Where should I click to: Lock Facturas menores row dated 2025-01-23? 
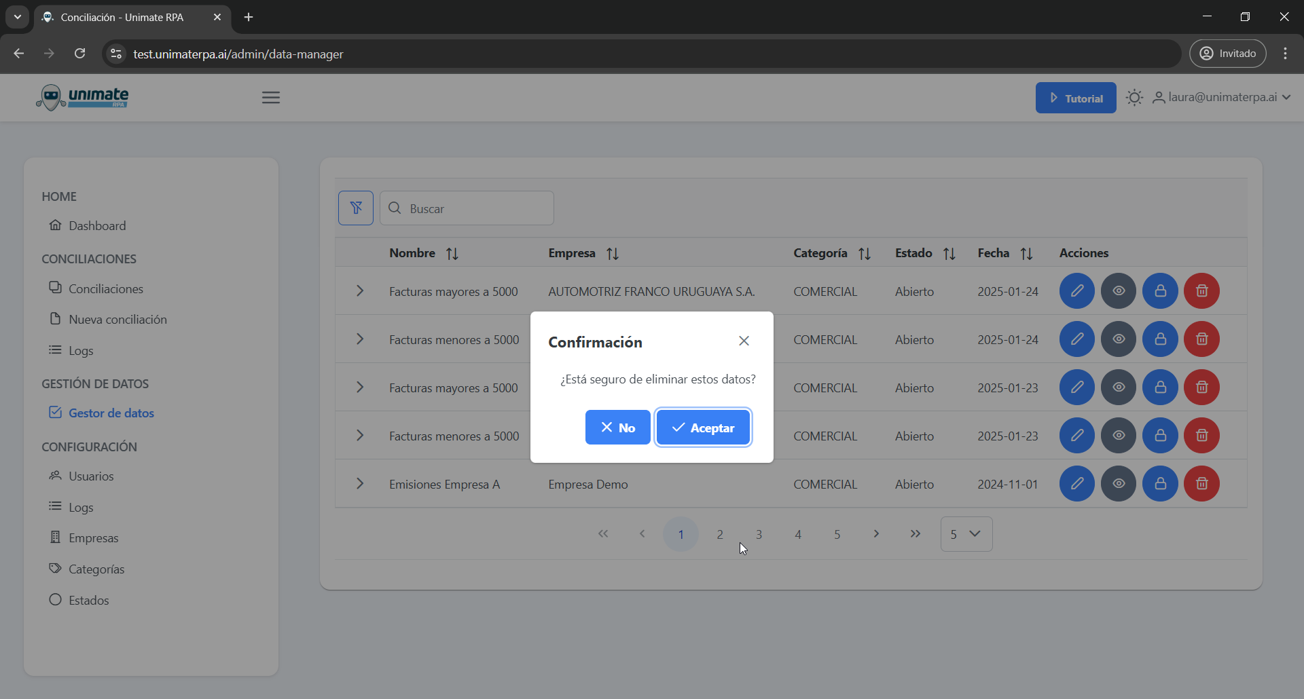[x=1161, y=436]
